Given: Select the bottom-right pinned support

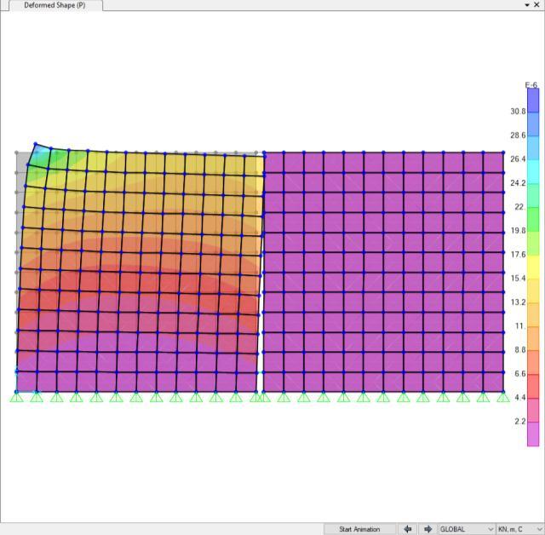Looking at the screenshot, I should [503, 397].
